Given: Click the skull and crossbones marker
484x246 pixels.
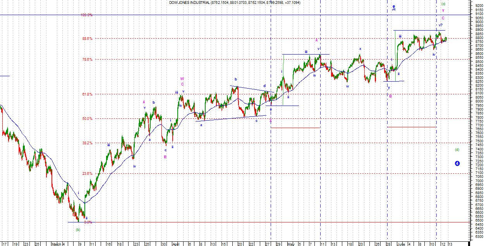Looking at the screenshot, I should [393, 8].
